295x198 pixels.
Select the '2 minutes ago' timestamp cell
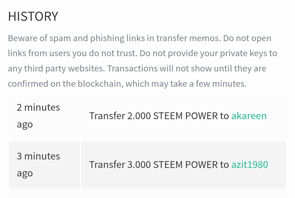coord(45,116)
